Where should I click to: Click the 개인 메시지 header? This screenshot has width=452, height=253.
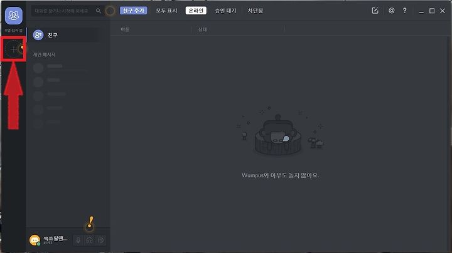click(44, 54)
